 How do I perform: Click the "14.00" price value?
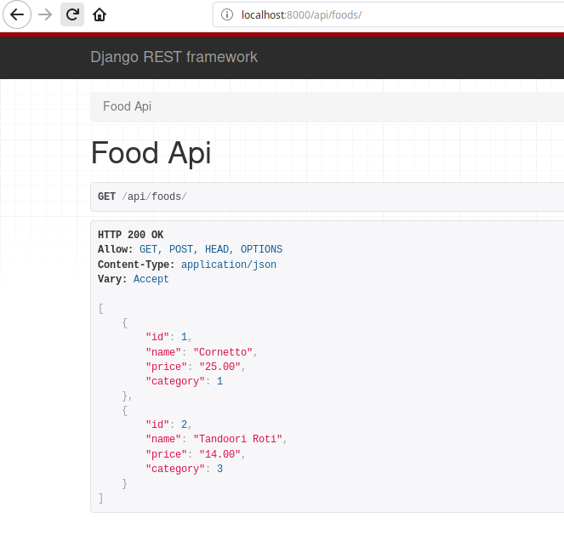[x=219, y=454]
